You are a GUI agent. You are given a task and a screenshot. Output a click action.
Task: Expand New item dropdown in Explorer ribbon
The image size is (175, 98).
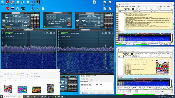coord(22,74)
